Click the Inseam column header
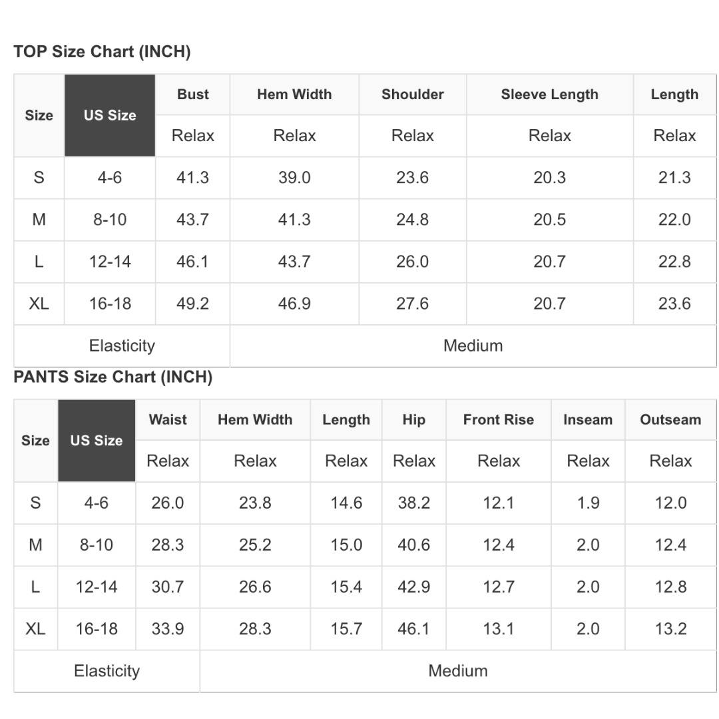Image resolution: width=719 pixels, height=719 pixels. pyautogui.click(x=588, y=419)
